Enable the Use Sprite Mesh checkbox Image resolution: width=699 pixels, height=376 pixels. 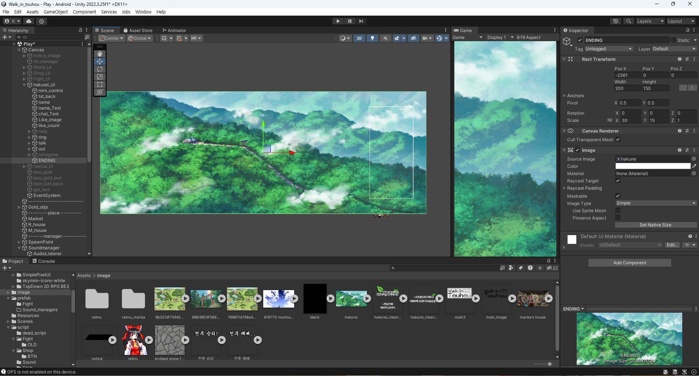(618, 211)
